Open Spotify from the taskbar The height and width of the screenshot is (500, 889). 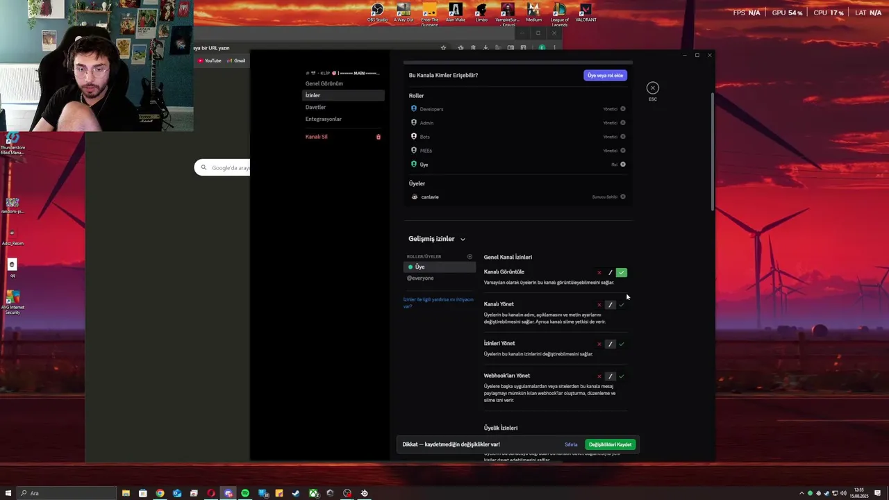pos(245,493)
